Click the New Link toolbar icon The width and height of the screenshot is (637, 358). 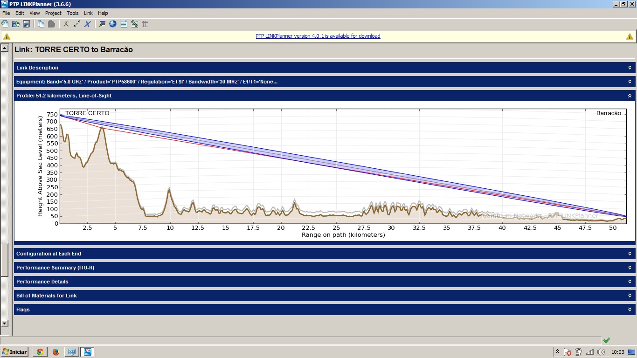point(76,24)
